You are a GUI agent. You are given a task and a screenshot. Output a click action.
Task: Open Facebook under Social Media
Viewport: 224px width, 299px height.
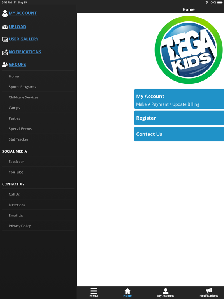click(x=38, y=162)
